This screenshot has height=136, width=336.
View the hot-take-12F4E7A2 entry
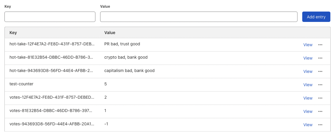point(308,45)
